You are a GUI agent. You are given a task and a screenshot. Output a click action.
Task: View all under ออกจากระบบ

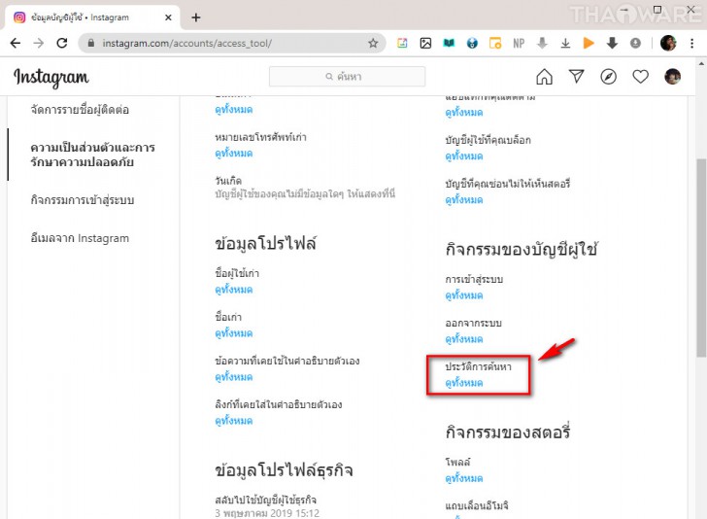[x=464, y=339]
